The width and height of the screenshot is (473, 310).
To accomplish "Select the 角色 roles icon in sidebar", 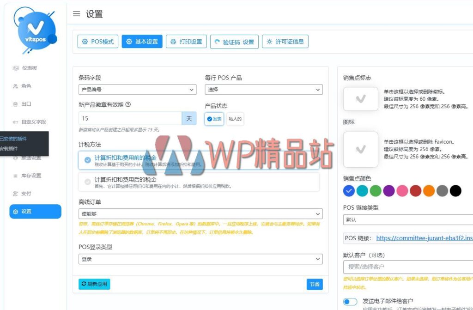I will click(14, 86).
